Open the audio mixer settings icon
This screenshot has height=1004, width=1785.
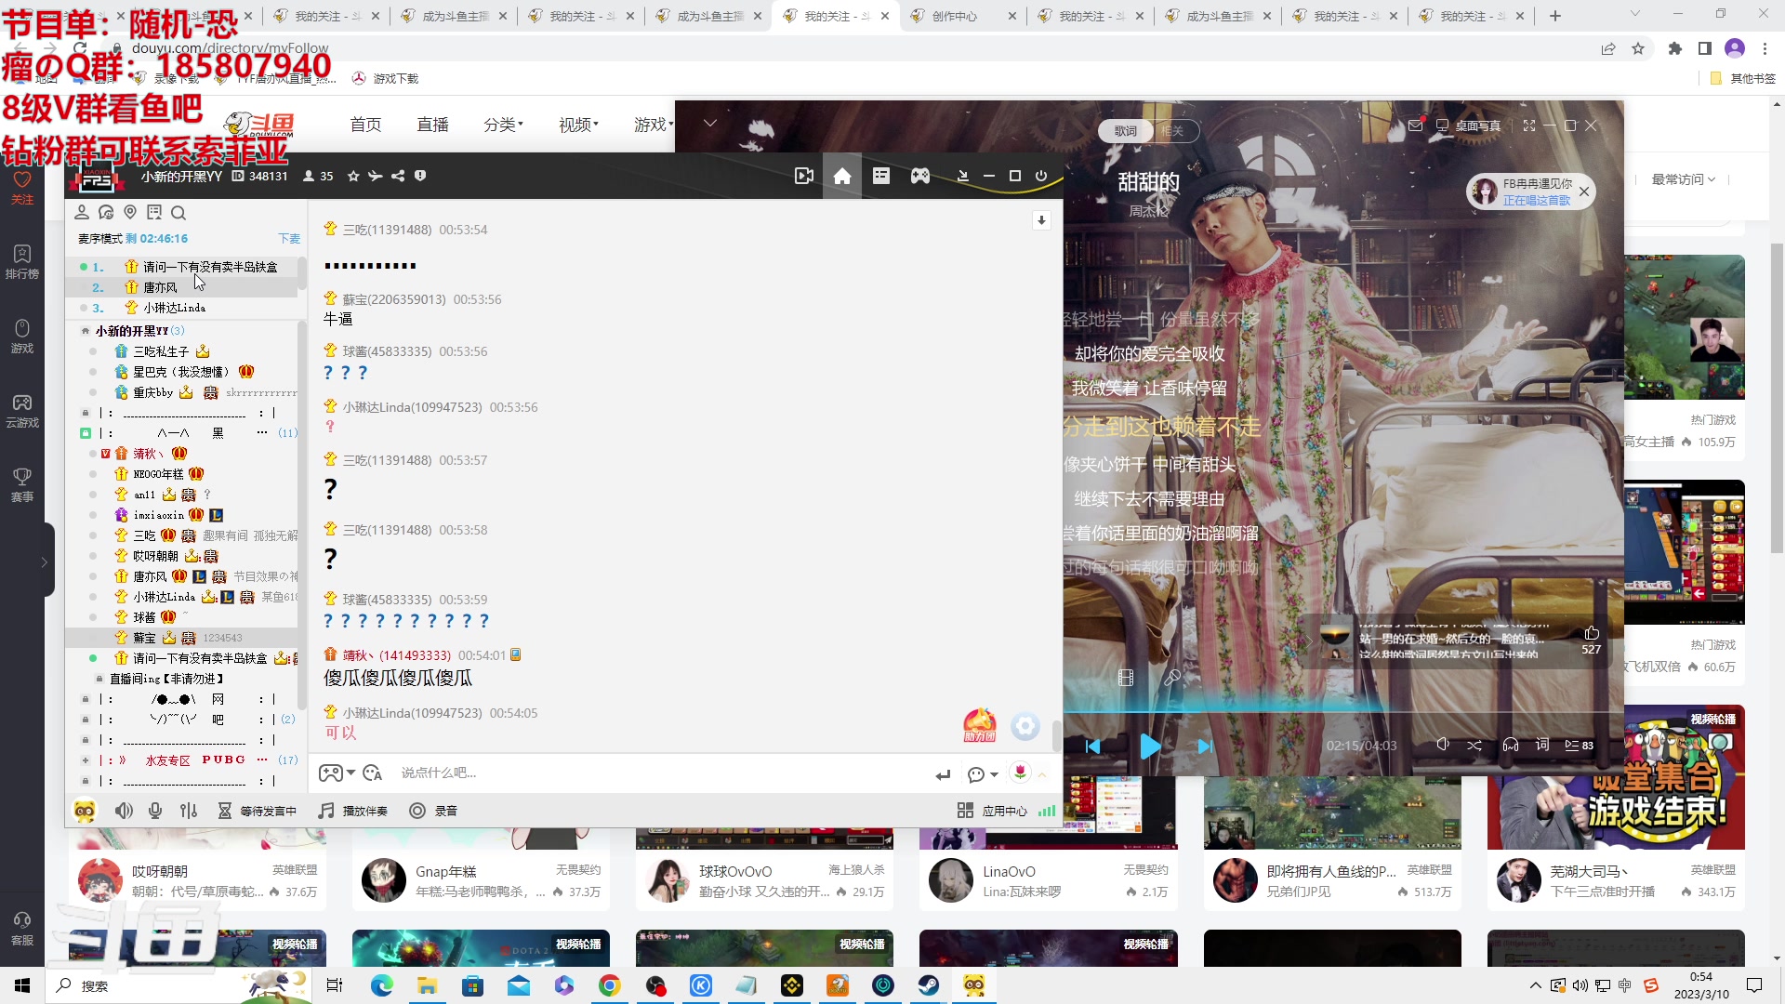tap(189, 811)
